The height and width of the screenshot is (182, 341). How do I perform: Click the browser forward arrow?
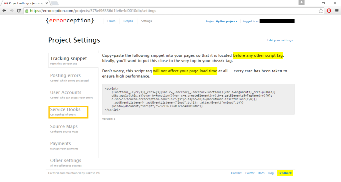tap(12, 11)
